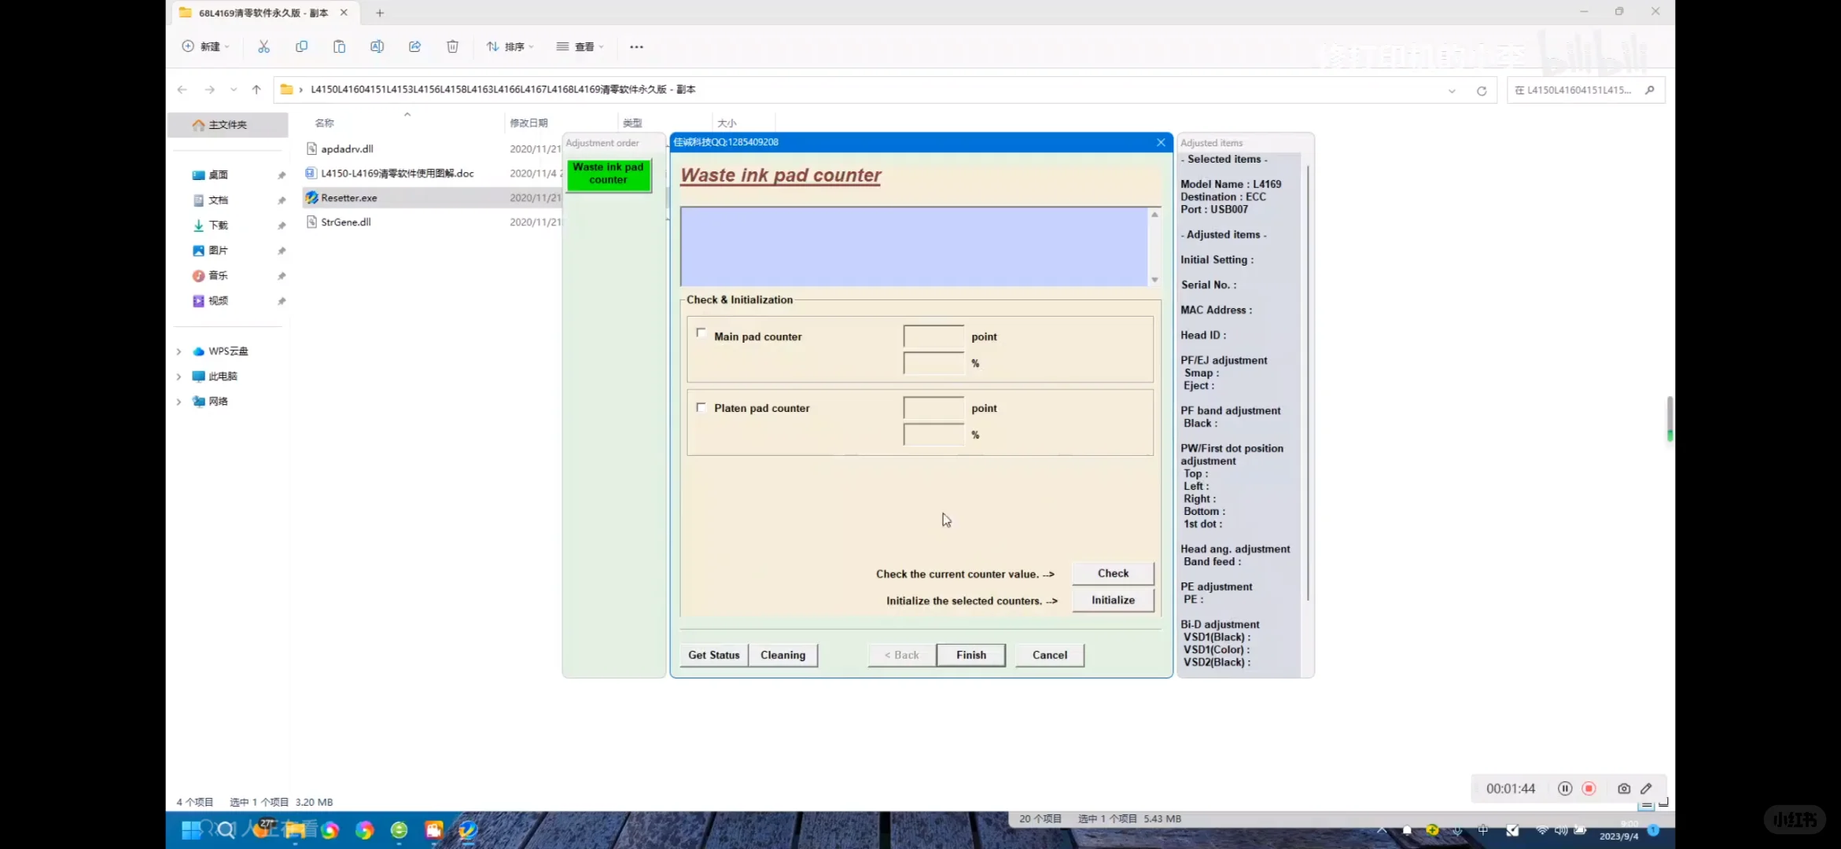Click the Copy icon in the Explorer toolbar

click(301, 46)
